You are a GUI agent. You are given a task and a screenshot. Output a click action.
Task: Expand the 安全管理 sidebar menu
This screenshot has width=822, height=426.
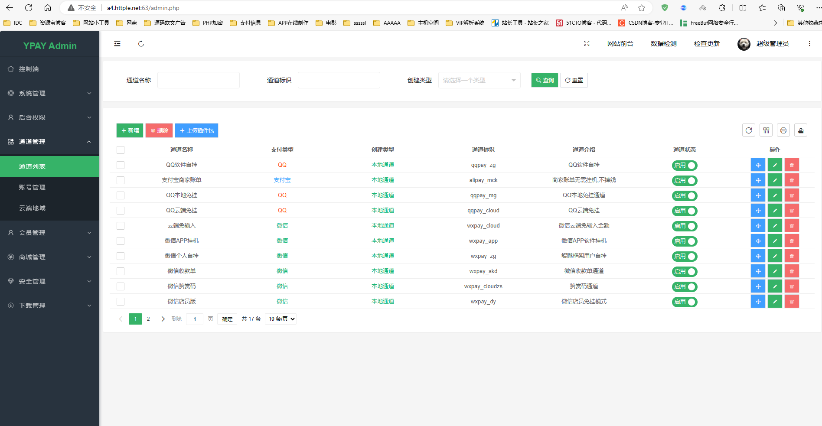coord(49,281)
